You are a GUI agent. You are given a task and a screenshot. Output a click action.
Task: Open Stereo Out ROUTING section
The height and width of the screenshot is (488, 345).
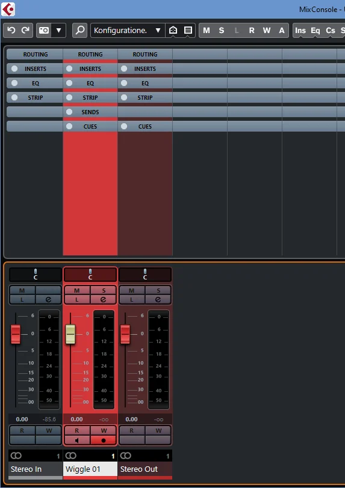(x=145, y=54)
